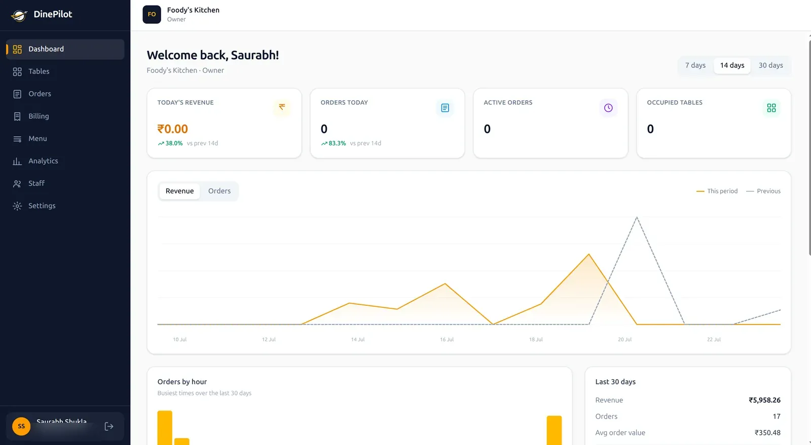Click the Busiest times over the last 30 days subtitle
This screenshot has height=445, width=811.
coord(204,393)
